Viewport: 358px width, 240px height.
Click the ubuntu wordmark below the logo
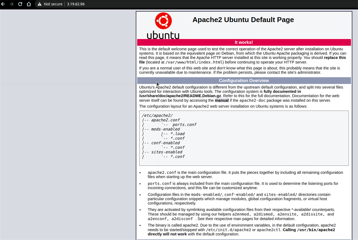(x=163, y=35)
